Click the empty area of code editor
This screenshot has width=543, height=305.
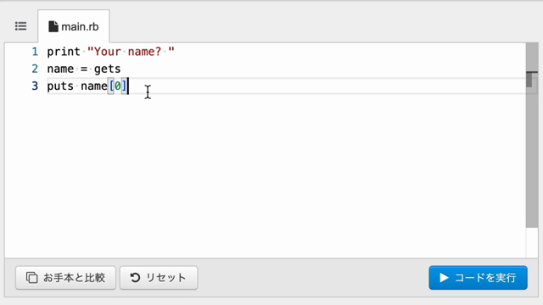[263, 173]
